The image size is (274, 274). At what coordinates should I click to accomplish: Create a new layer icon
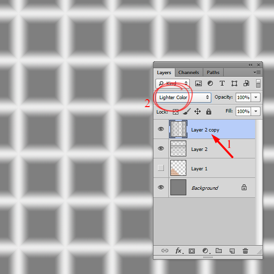[232, 251]
